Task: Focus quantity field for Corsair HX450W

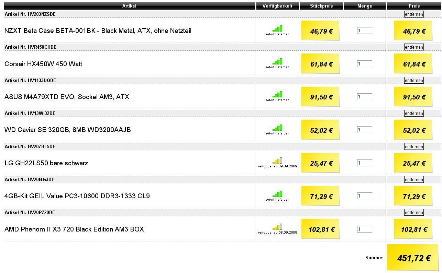Action: [x=365, y=64]
